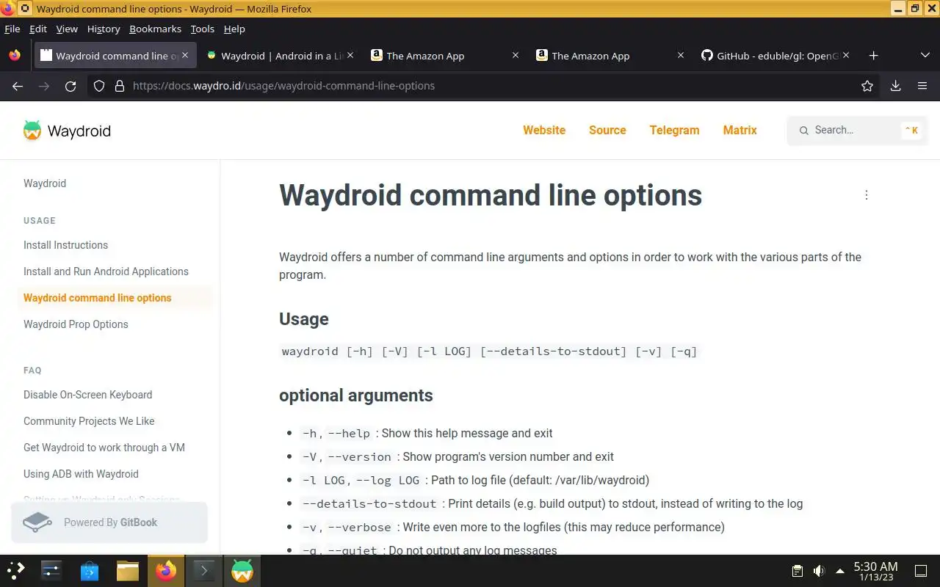Click the Powered By GitBook badge
Viewport: 940px width, 587px height.
tap(109, 522)
